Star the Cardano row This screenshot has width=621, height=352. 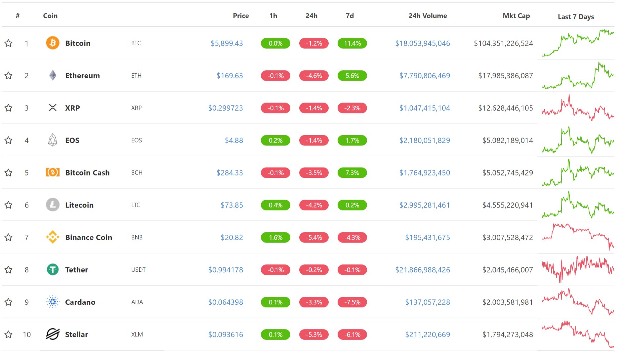point(9,302)
